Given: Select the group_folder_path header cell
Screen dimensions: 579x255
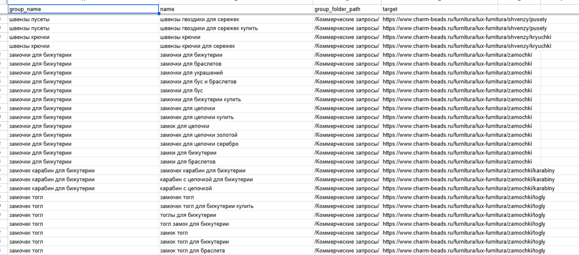Looking at the screenshot, I should pyautogui.click(x=347, y=9).
